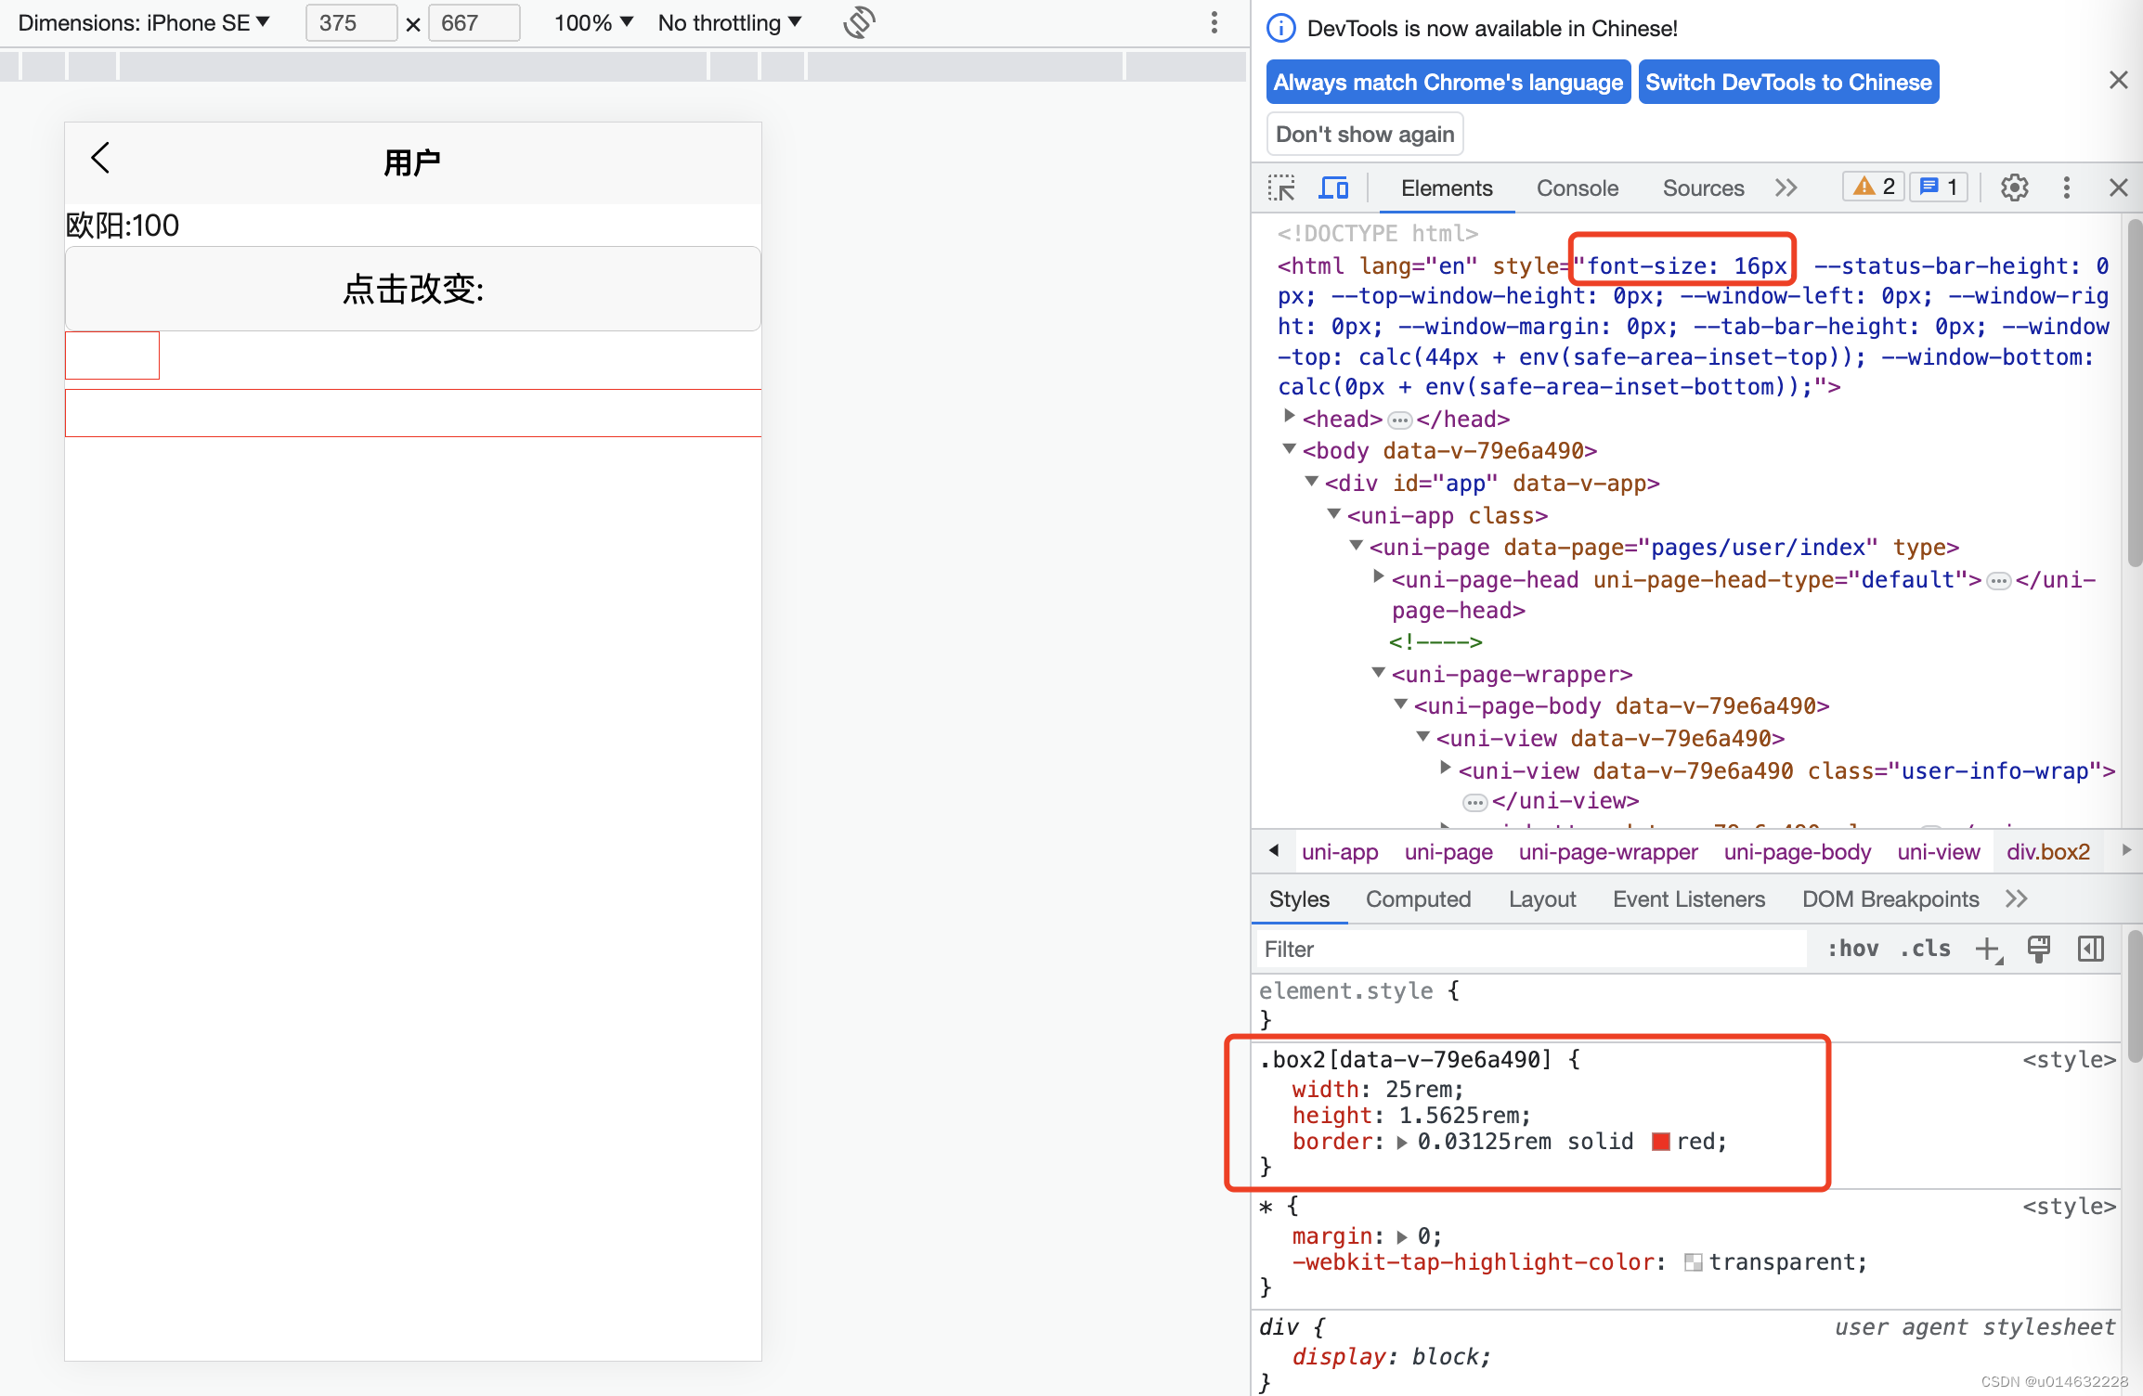Viewport: 2143px width, 1396px height.
Task: Expand the margin shorthand property triangle
Action: 1402,1237
